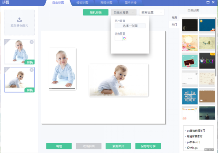
Task: Click the 添加多张图片 upload area
Action: coord(19,22)
